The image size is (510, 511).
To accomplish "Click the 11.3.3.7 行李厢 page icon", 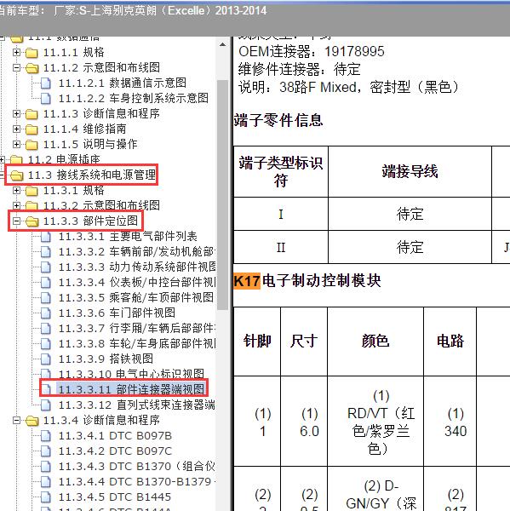I will click(x=46, y=329).
